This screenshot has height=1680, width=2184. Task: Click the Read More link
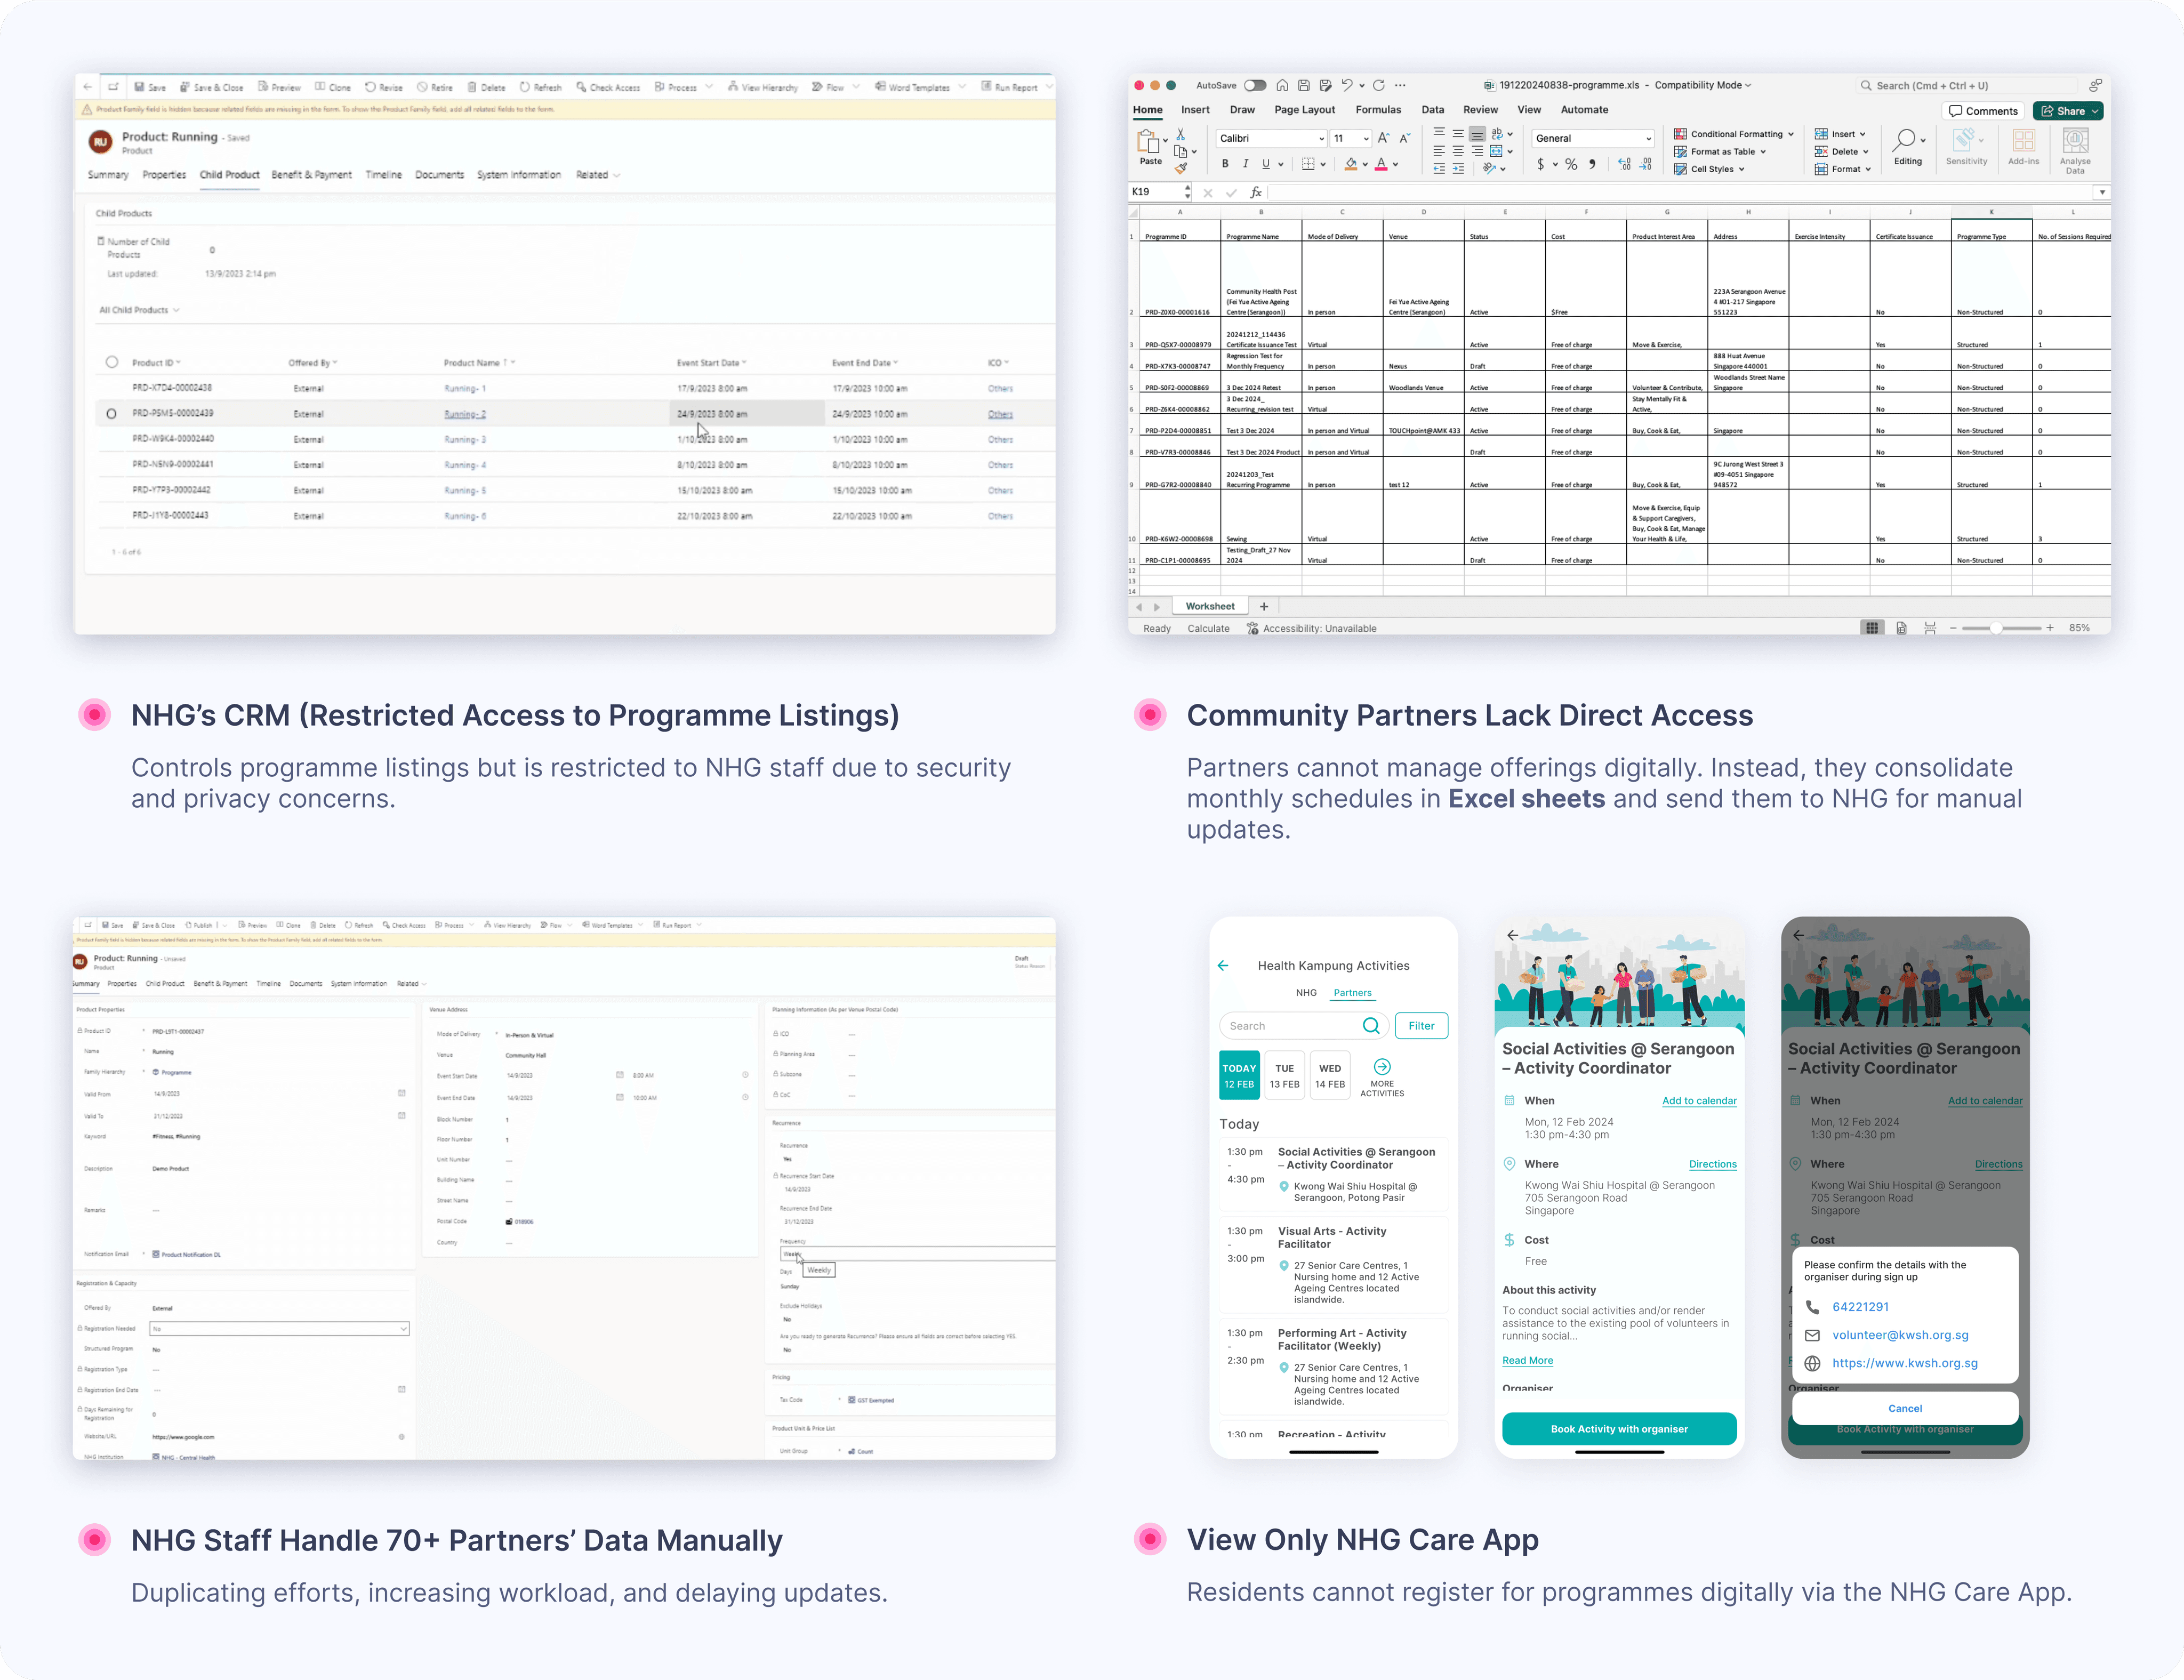(1527, 1360)
